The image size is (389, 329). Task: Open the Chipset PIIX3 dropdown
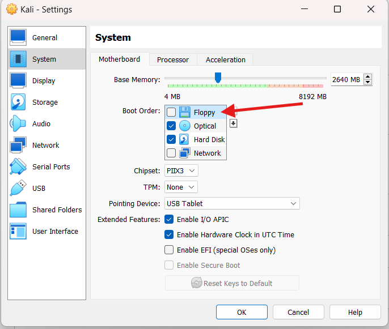[x=181, y=170]
